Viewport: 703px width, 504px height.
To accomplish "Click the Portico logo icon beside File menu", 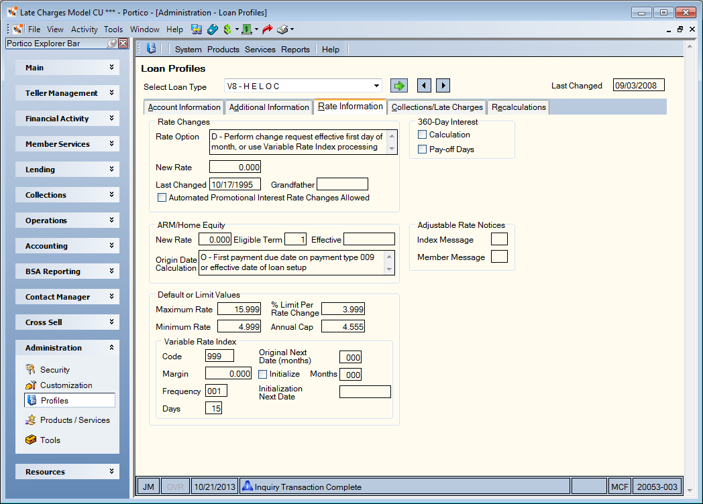I will [18, 29].
